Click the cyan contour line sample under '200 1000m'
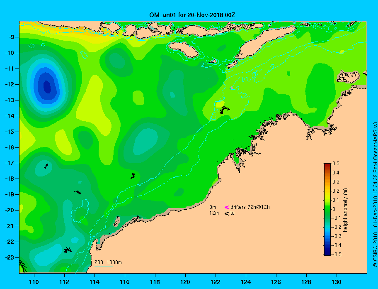This screenshot has width=378, height=289. [x=104, y=267]
